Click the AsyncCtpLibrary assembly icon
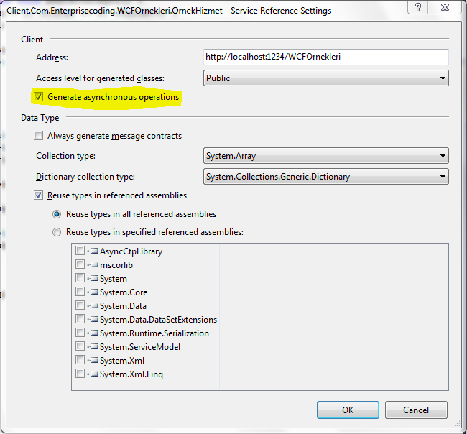Viewport: 467px width, 434px height. point(94,251)
